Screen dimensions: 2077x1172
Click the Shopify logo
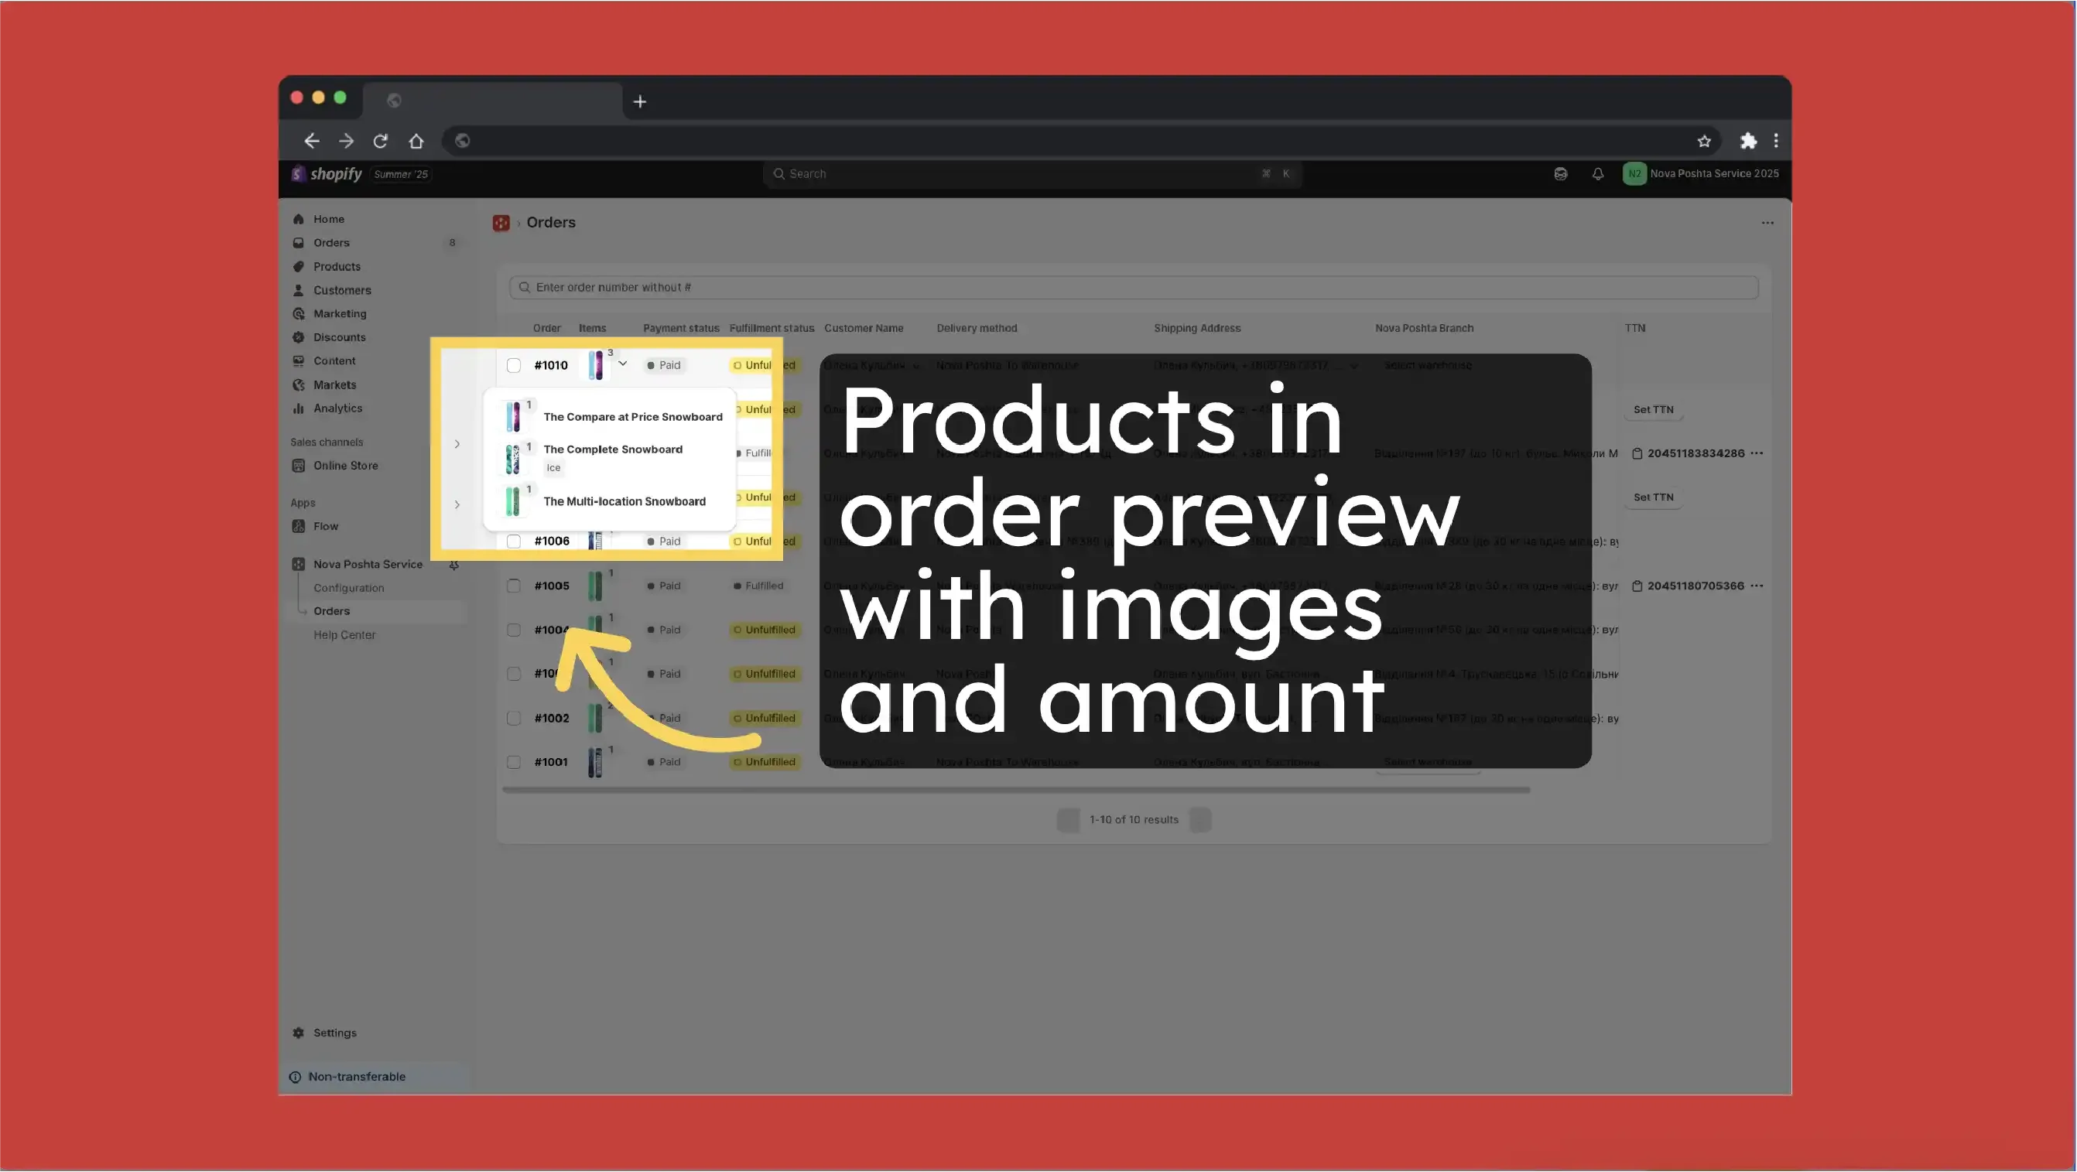[327, 174]
